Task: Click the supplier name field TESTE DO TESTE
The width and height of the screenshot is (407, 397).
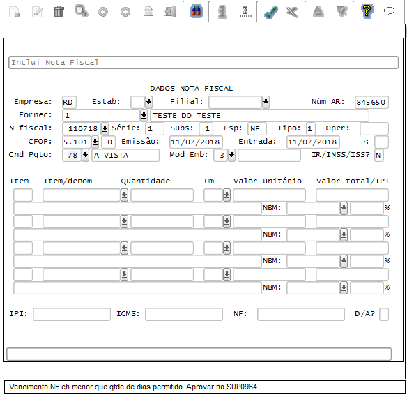Action: pos(259,116)
